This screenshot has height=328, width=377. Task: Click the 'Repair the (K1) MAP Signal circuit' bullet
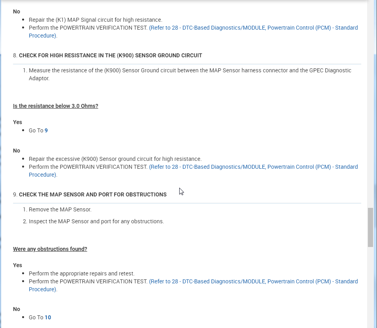click(x=95, y=19)
